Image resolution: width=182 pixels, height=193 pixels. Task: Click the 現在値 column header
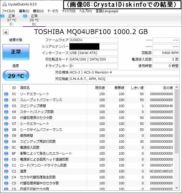pyautogui.click(x=96, y=88)
